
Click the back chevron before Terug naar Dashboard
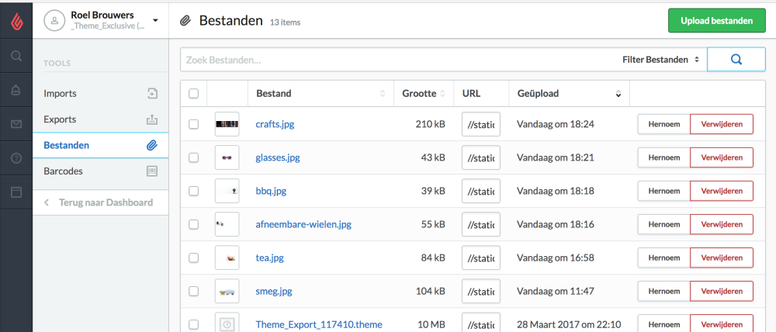point(47,202)
